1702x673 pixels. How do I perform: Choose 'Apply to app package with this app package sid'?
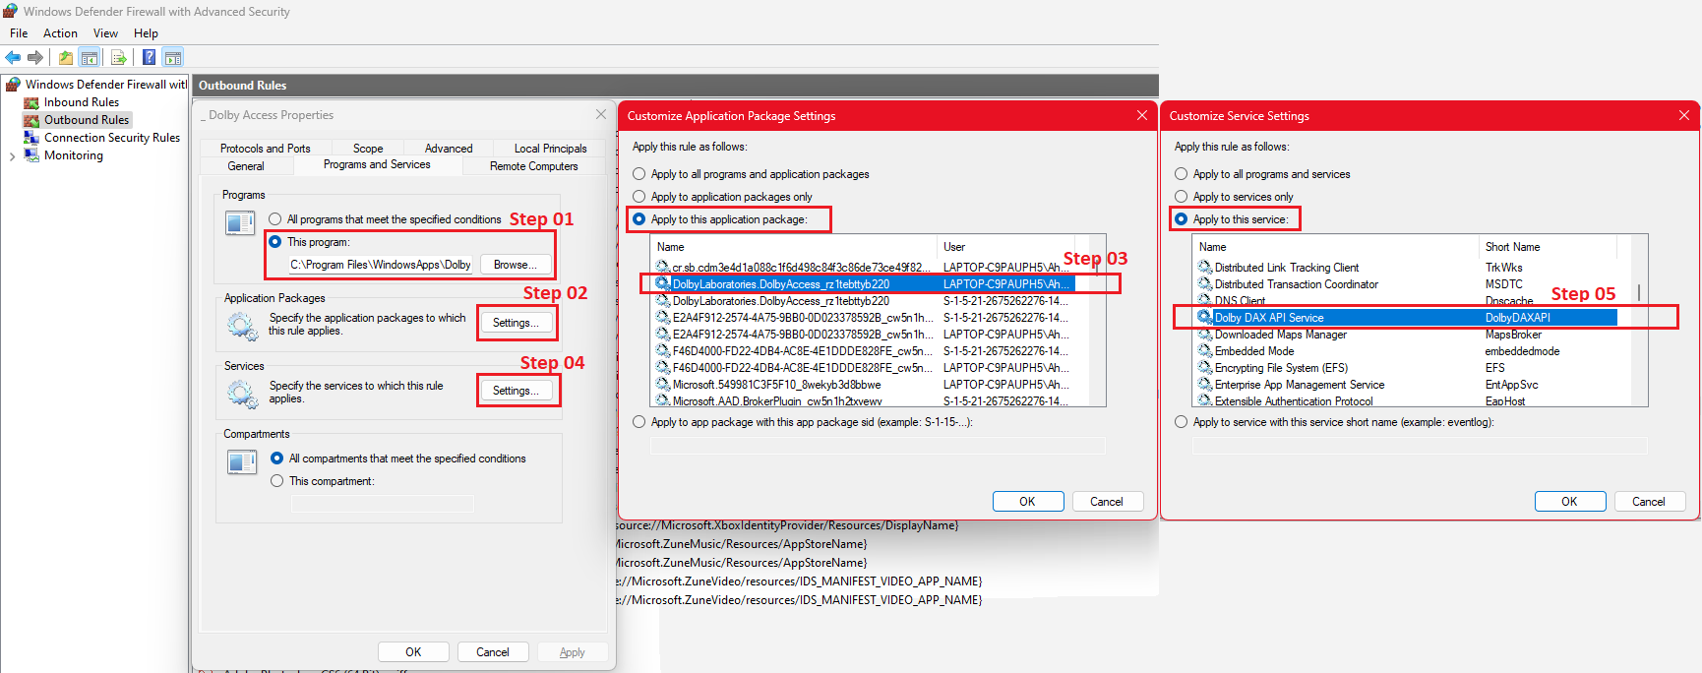click(x=639, y=422)
